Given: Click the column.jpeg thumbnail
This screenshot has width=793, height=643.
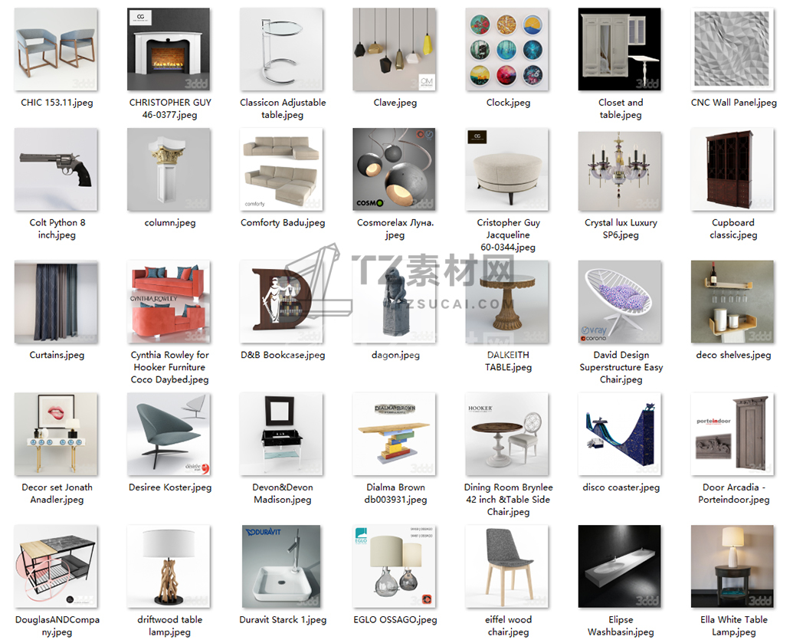Looking at the screenshot, I should pyautogui.click(x=169, y=169).
